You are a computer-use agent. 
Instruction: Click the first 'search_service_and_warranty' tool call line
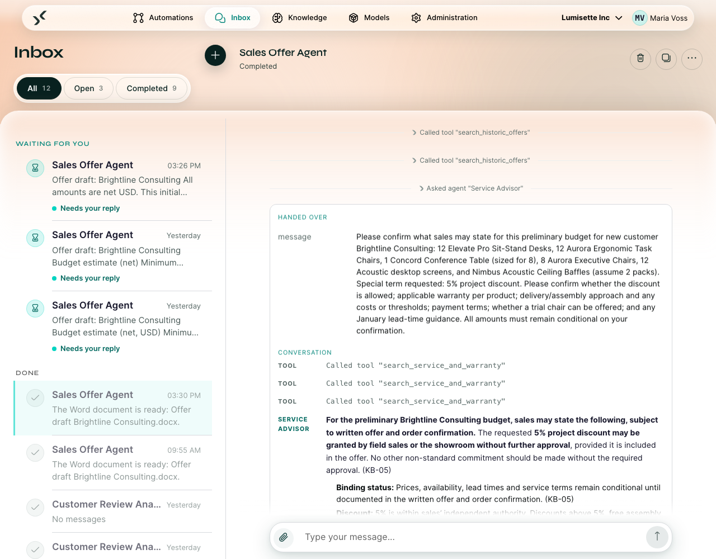416,366
